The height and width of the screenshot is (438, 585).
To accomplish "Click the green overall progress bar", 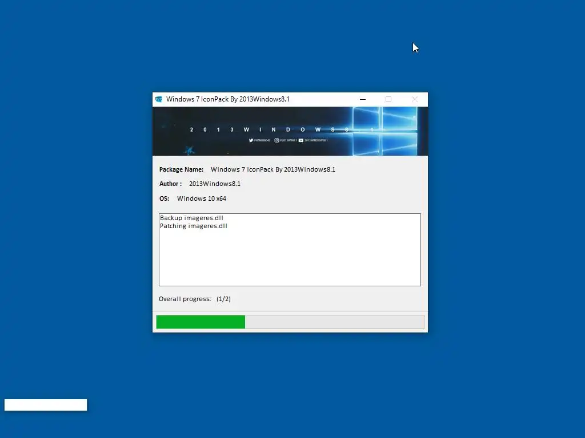I will click(x=290, y=322).
